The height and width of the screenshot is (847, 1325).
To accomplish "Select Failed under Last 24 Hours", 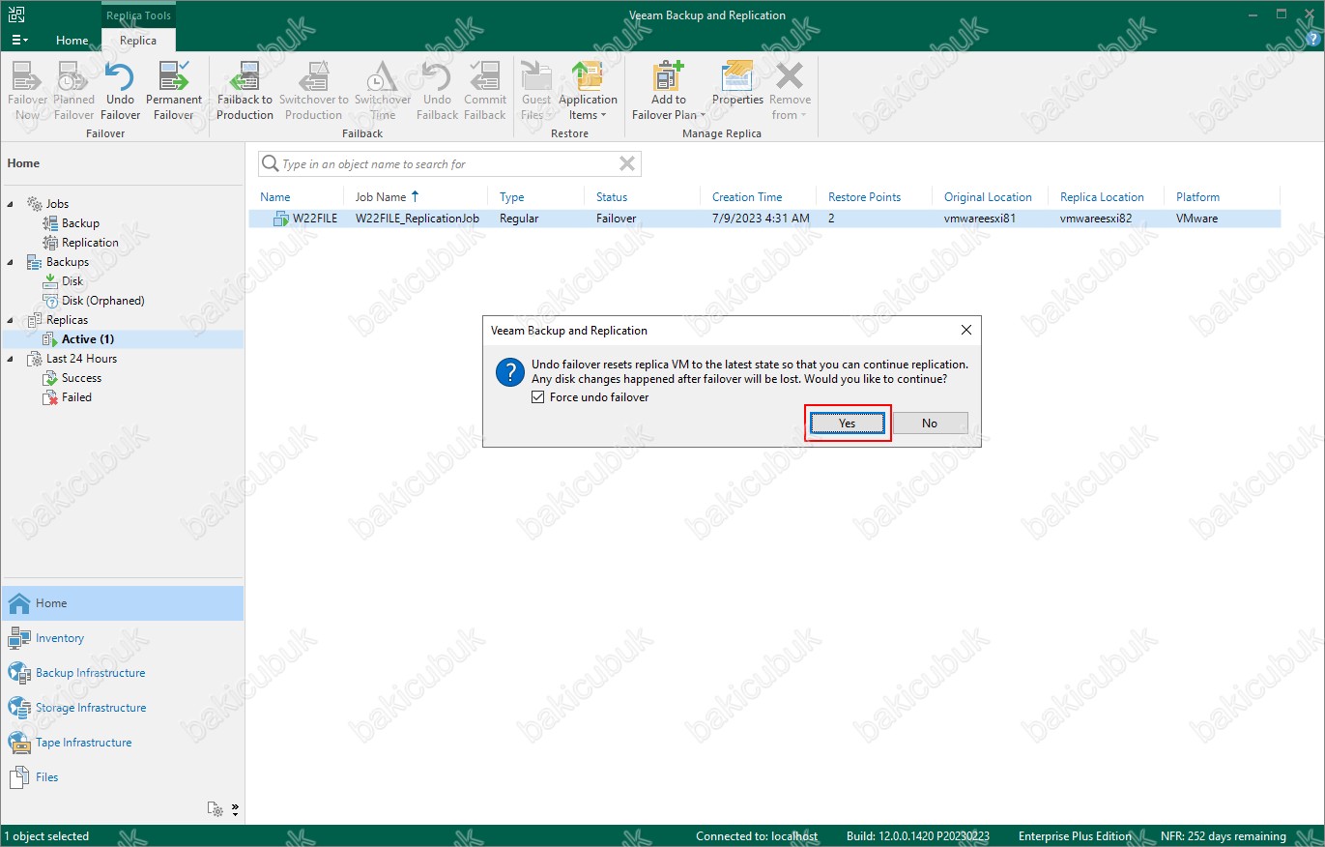I will coord(76,397).
